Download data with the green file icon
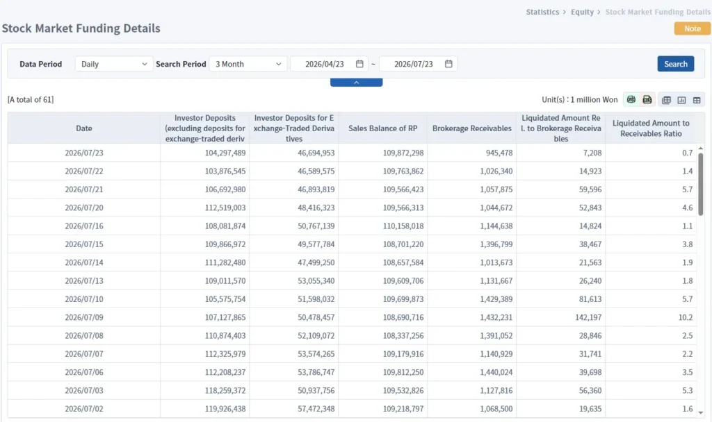 click(x=631, y=100)
